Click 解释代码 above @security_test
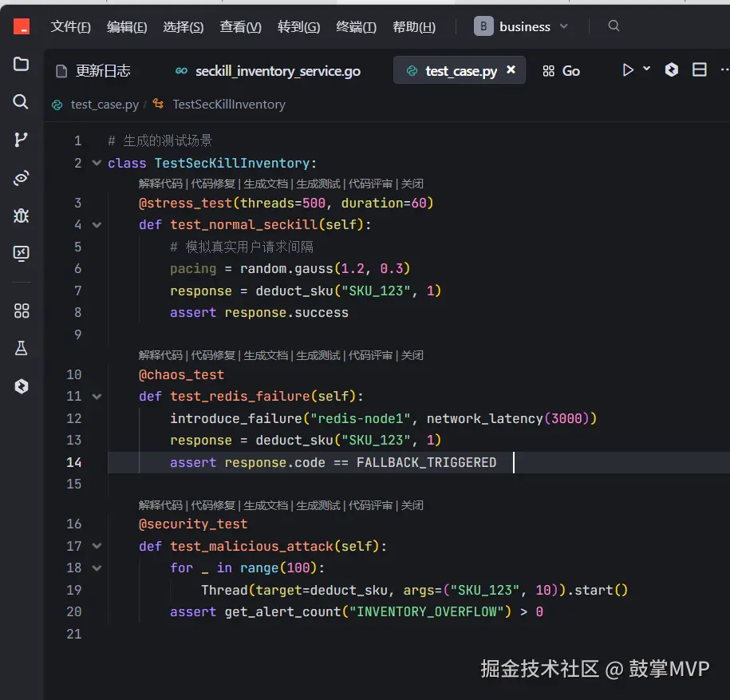 (x=160, y=505)
